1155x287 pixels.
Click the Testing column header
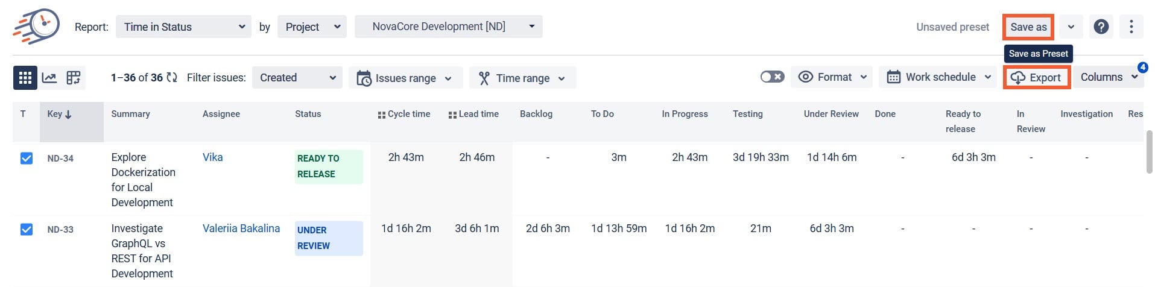(748, 114)
